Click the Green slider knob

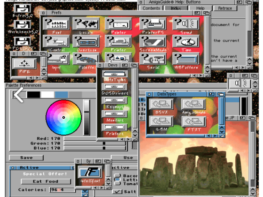pyautogui.click(x=104, y=143)
